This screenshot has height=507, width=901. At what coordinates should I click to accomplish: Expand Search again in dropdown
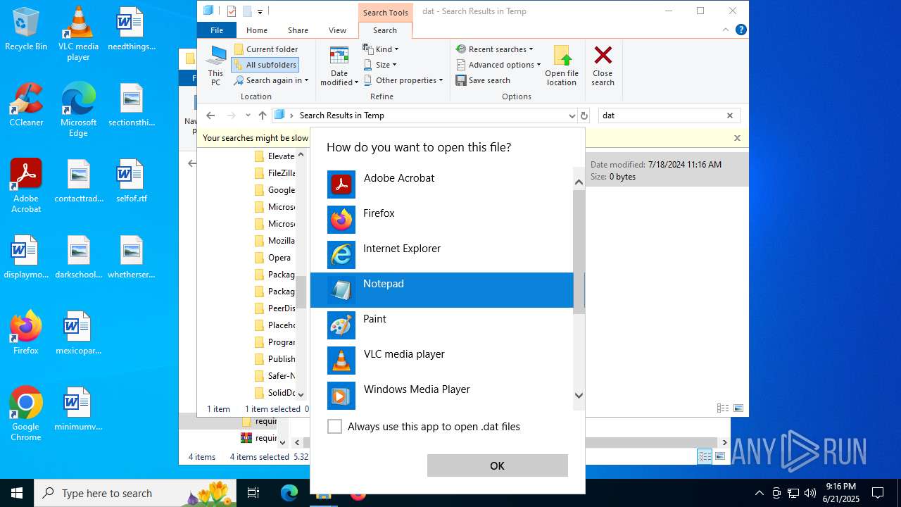pos(271,80)
